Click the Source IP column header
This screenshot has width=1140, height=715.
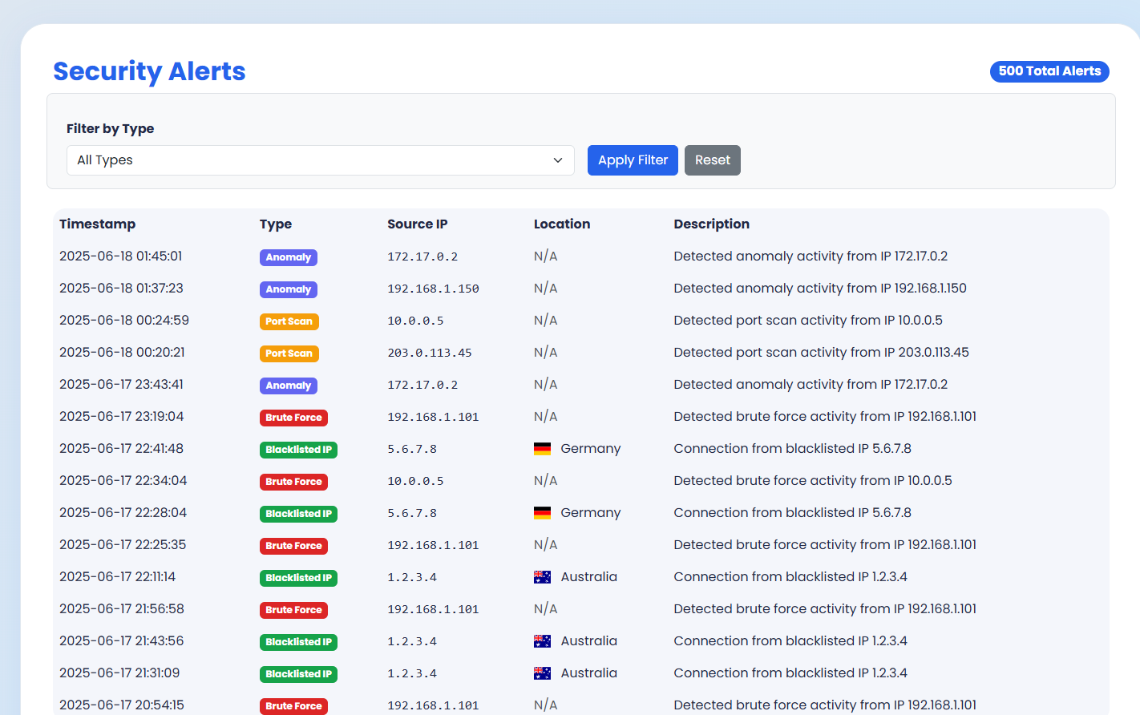pyautogui.click(x=418, y=224)
